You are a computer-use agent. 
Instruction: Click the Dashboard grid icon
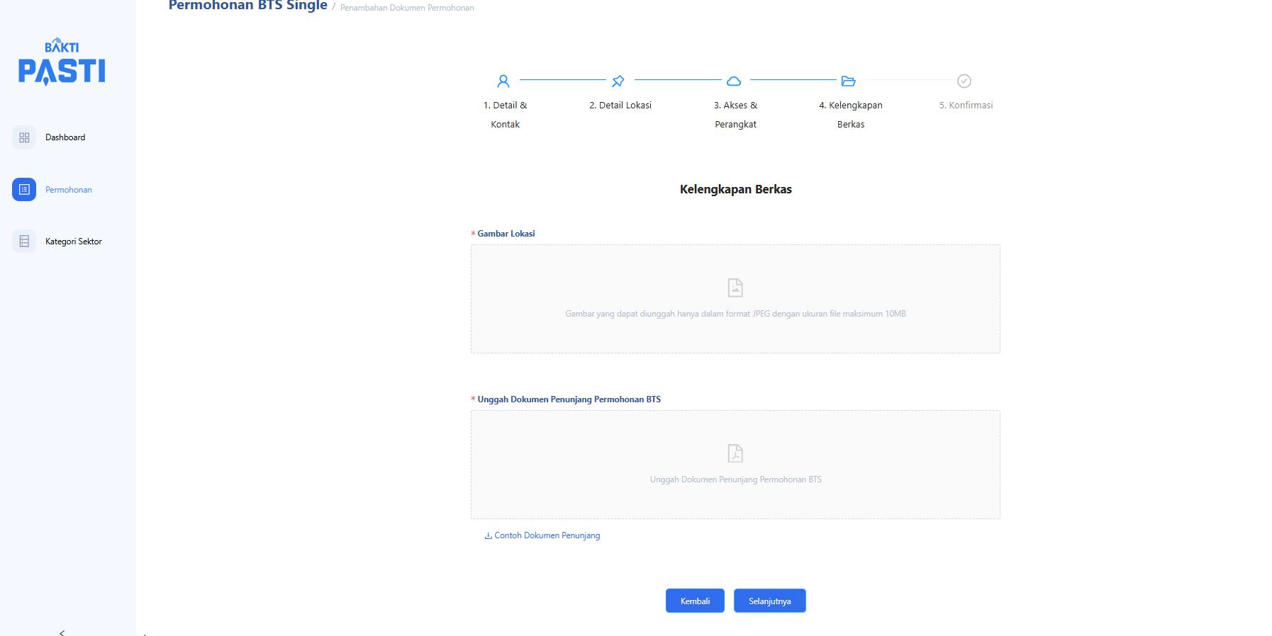click(24, 137)
